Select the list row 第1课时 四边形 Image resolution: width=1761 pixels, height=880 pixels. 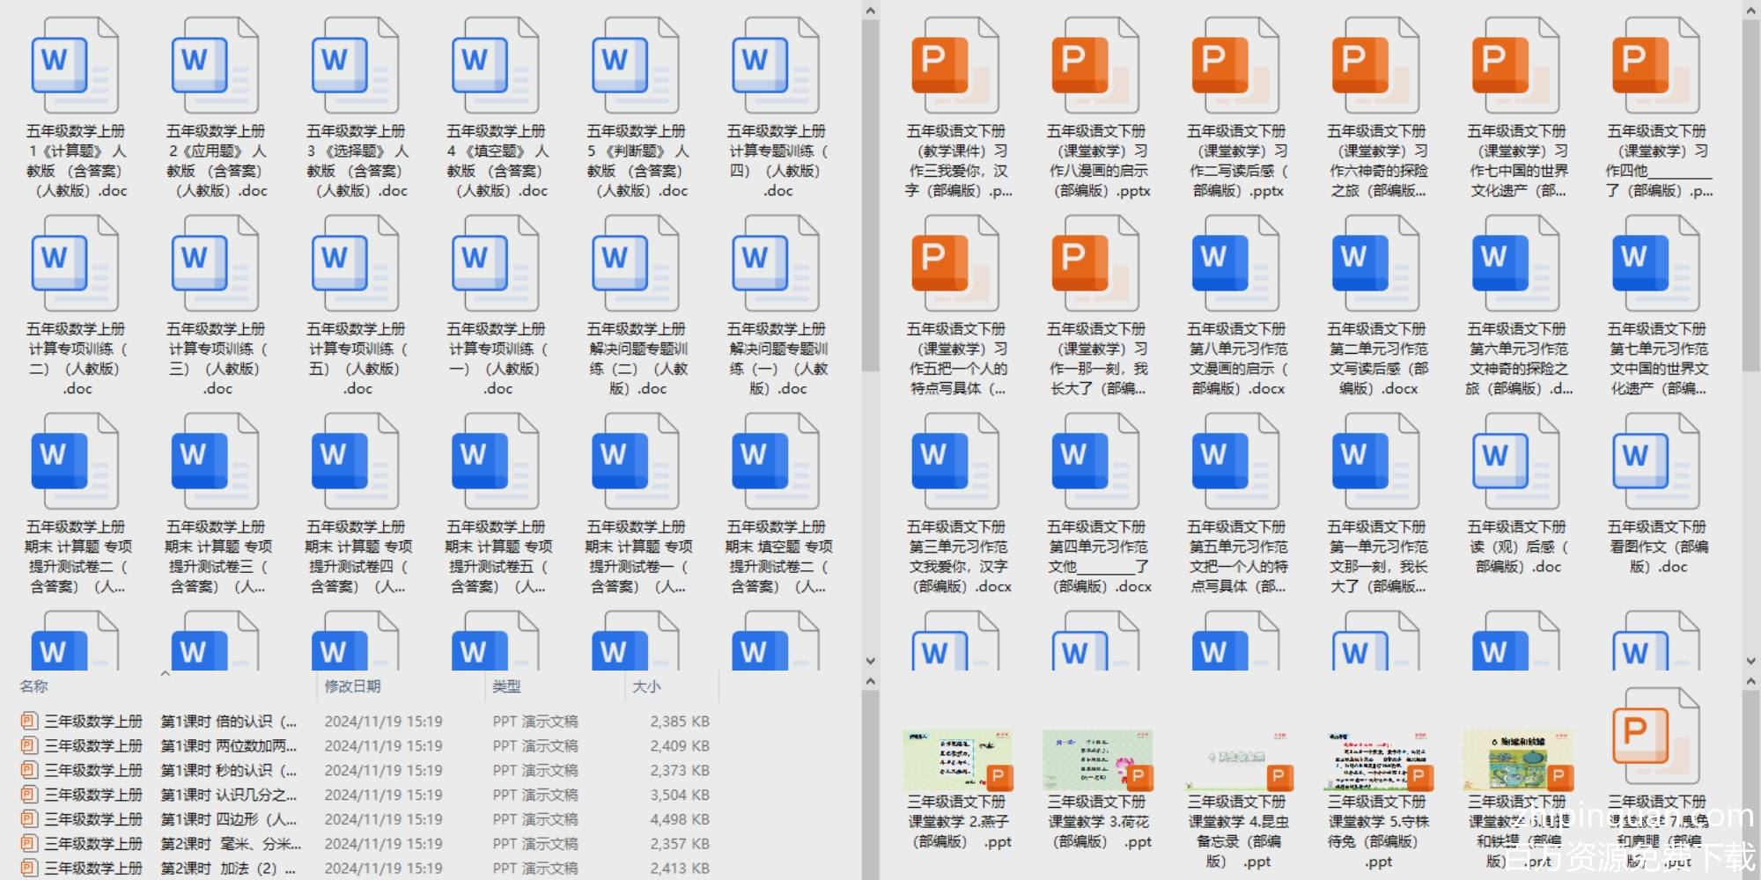365,819
